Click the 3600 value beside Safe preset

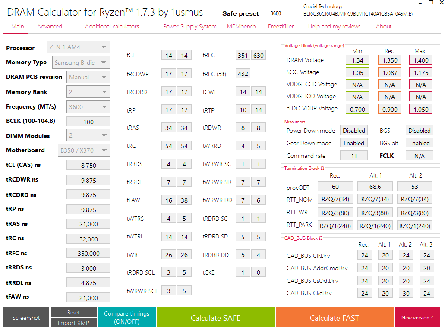point(275,13)
